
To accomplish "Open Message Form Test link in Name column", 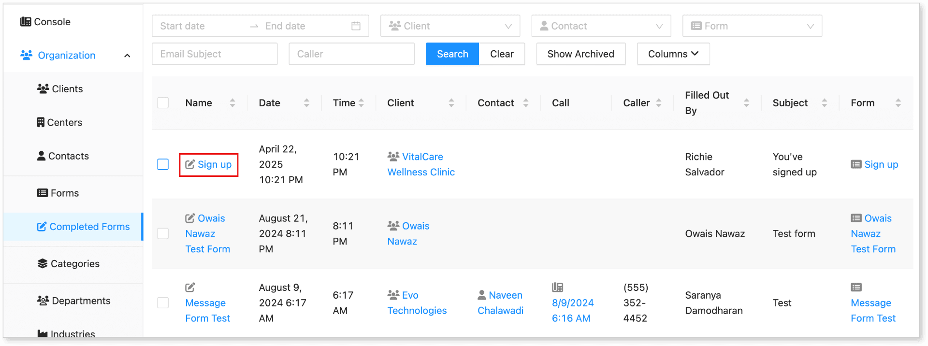I will pyautogui.click(x=208, y=311).
